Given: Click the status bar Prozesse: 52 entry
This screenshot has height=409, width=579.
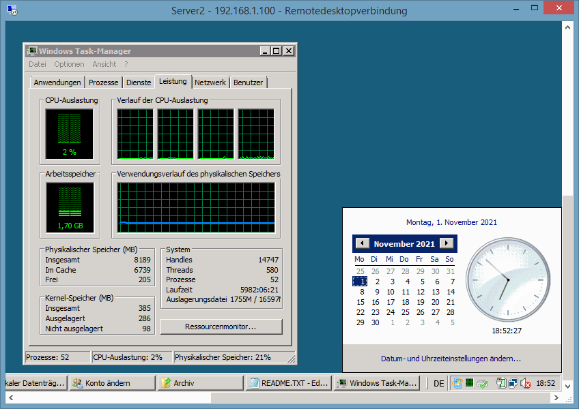Looking at the screenshot, I should click(57, 357).
